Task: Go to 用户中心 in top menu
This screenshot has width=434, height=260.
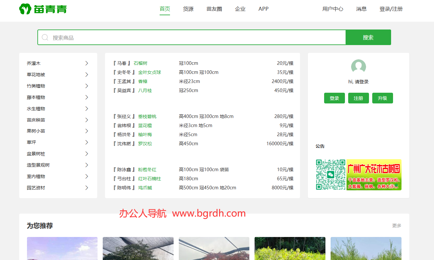Action: click(x=333, y=9)
